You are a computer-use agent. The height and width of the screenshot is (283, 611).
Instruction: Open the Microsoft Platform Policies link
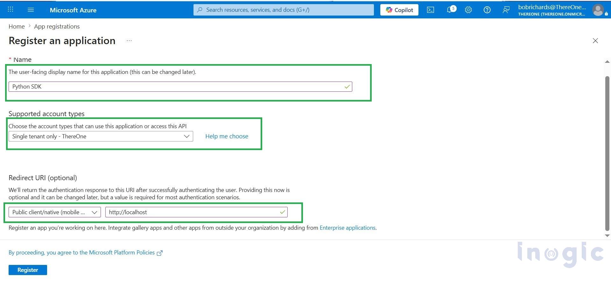tap(86, 253)
